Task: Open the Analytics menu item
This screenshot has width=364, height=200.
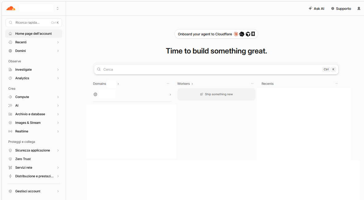Action: click(x=34, y=78)
